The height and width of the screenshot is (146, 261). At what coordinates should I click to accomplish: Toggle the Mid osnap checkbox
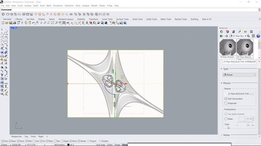tap(27, 141)
